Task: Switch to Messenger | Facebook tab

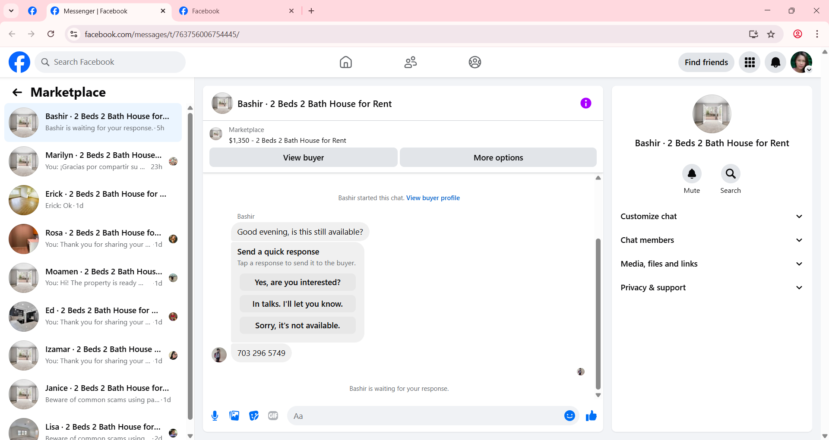Action: (108, 11)
